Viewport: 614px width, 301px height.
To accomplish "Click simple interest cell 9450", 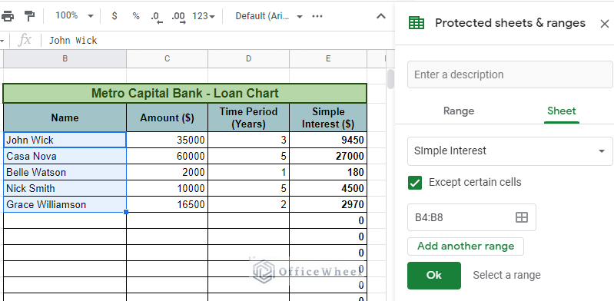I will tap(328, 140).
